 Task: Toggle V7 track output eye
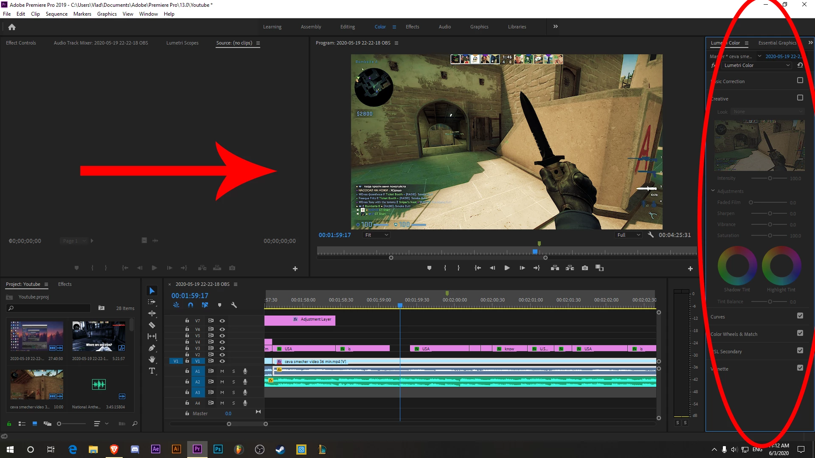222,321
